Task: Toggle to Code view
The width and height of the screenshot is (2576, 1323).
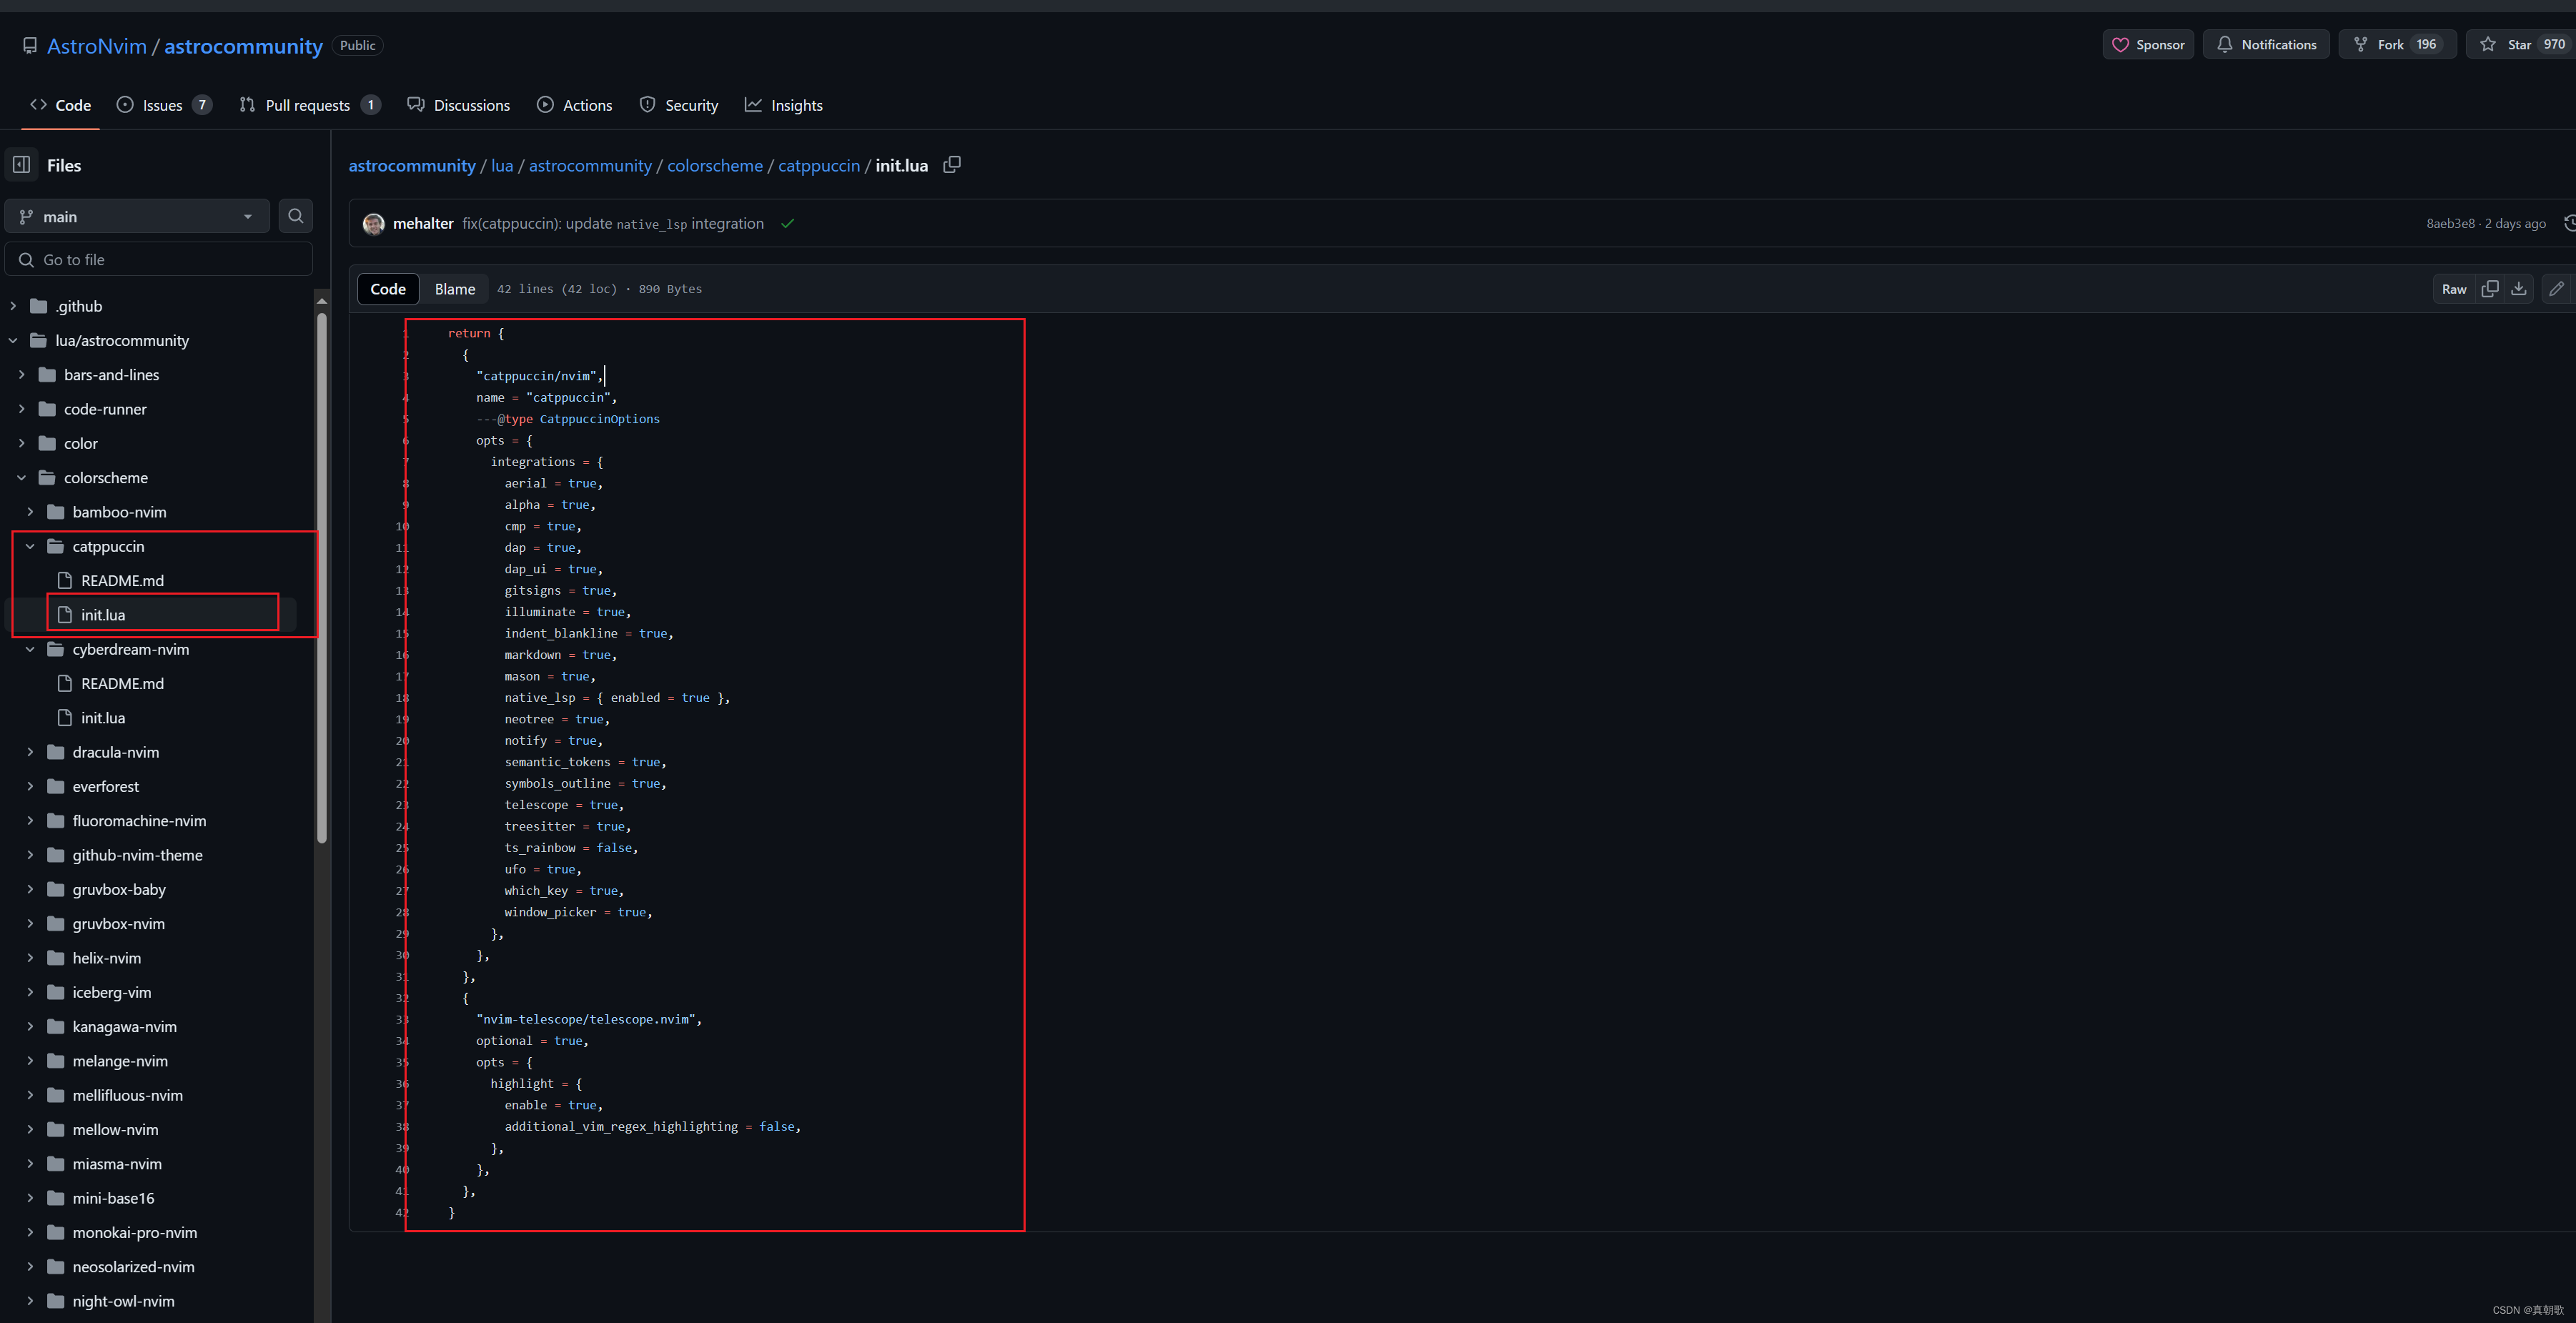Action: [388, 289]
